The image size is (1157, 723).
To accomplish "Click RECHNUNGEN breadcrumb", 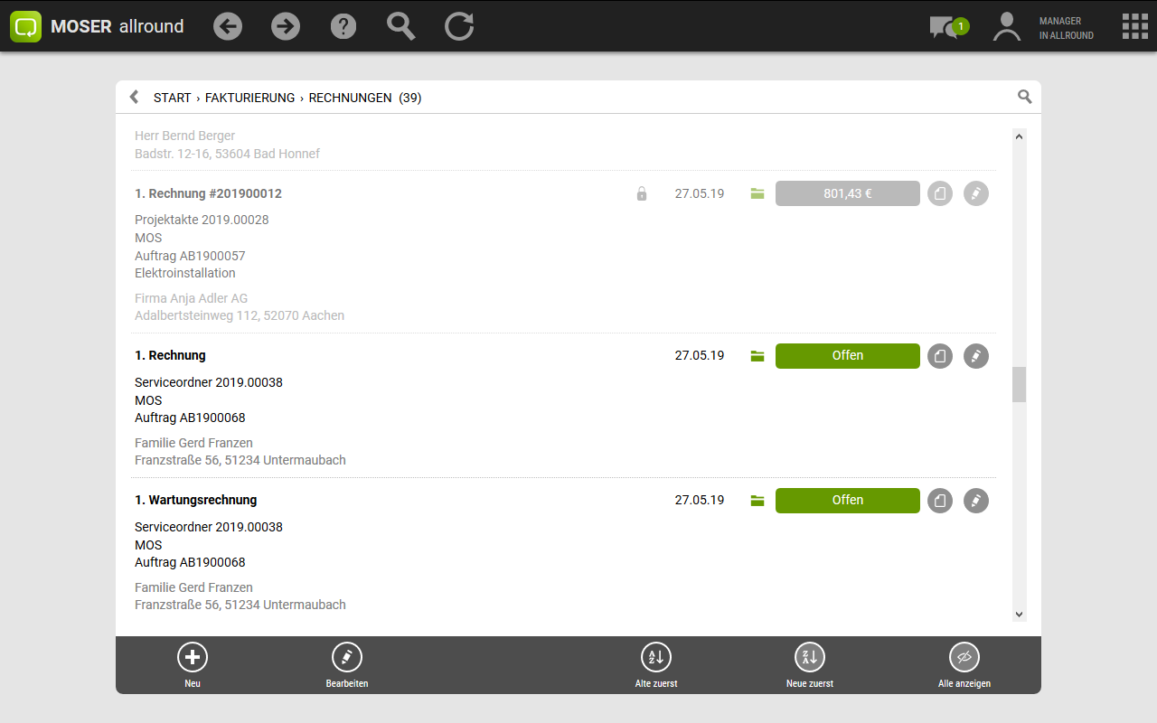I will (x=351, y=98).
